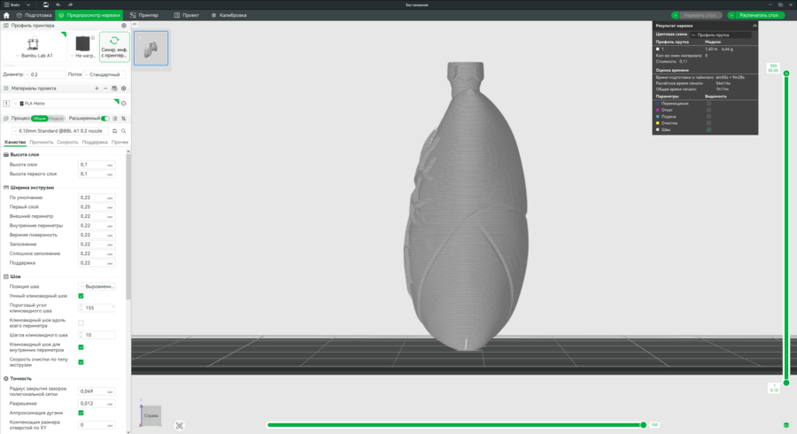
Task: Click the Распечатать стол button
Action: [x=759, y=15]
